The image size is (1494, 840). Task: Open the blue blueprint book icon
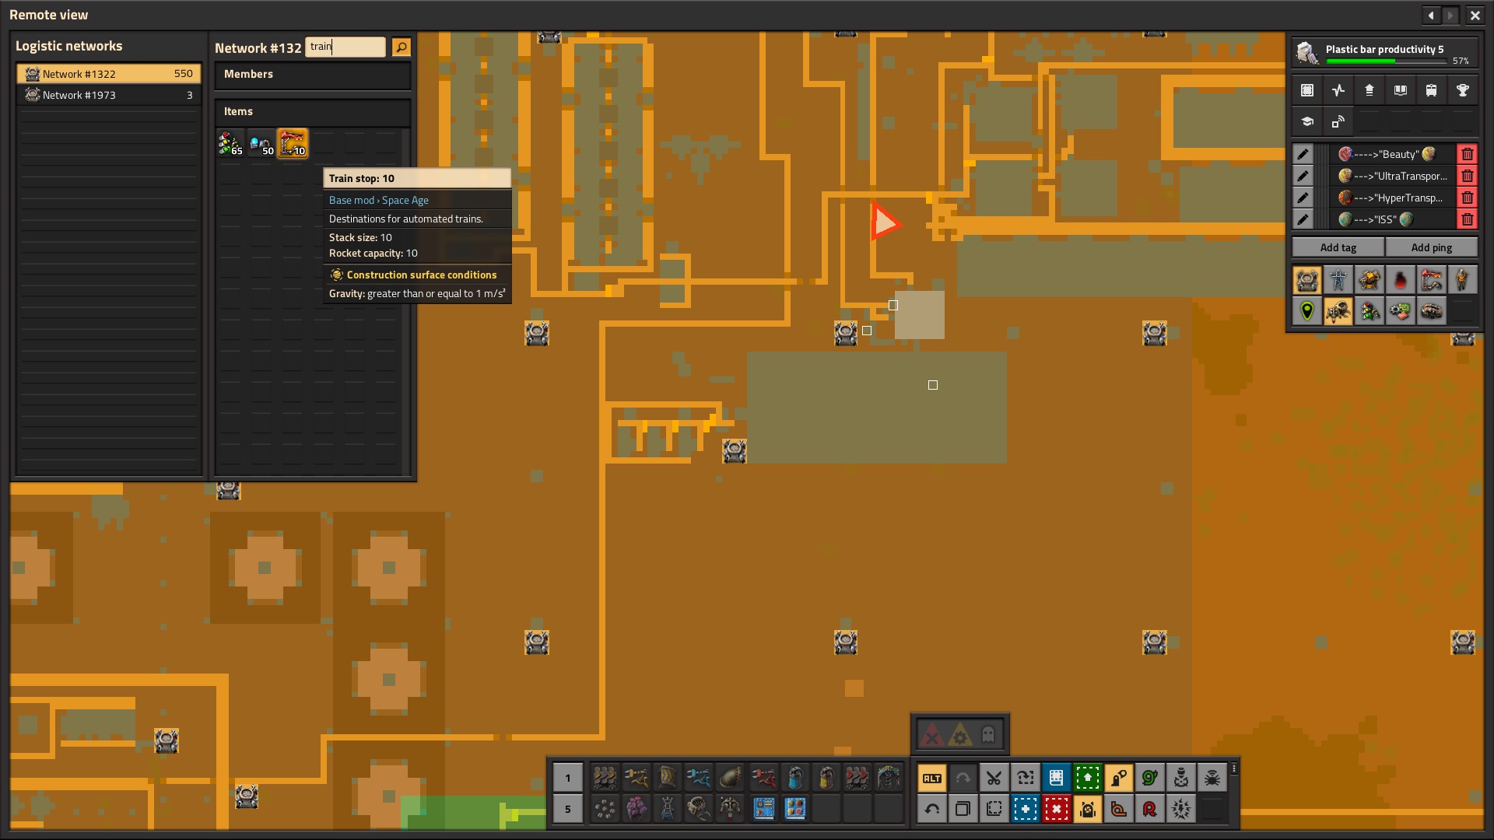click(1056, 778)
